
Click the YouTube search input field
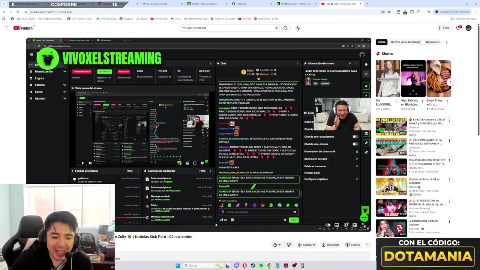coord(227,28)
